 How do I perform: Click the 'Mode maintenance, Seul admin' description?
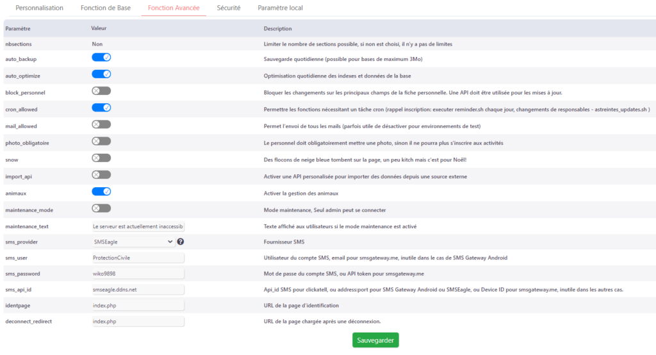(x=325, y=210)
